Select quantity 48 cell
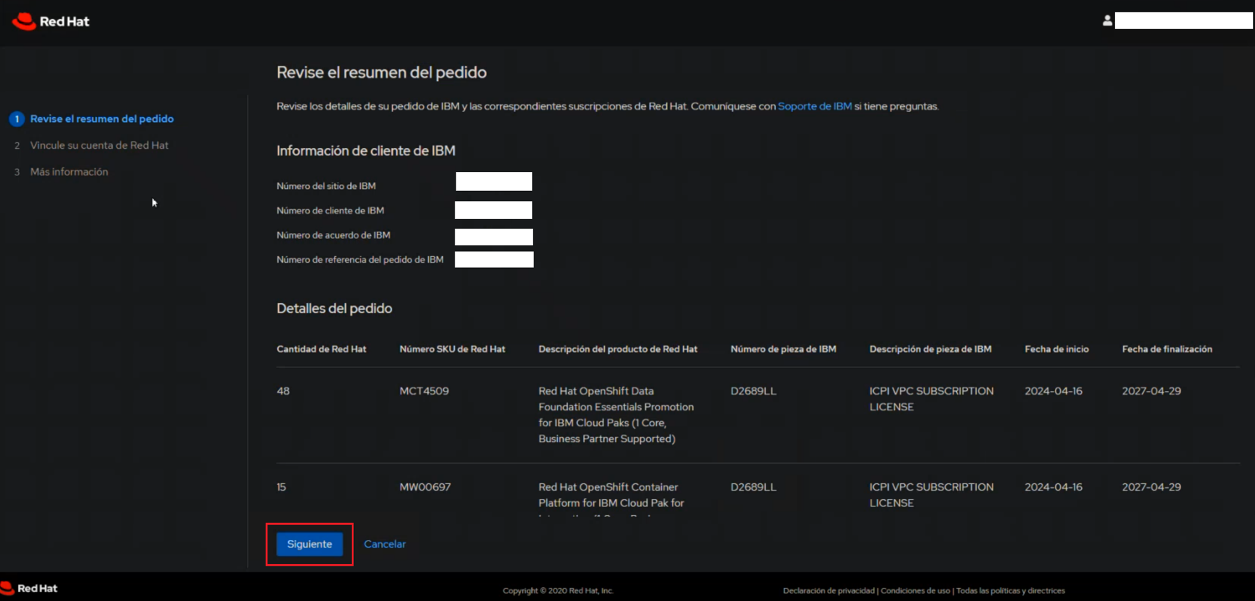The height and width of the screenshot is (601, 1255). click(x=283, y=391)
